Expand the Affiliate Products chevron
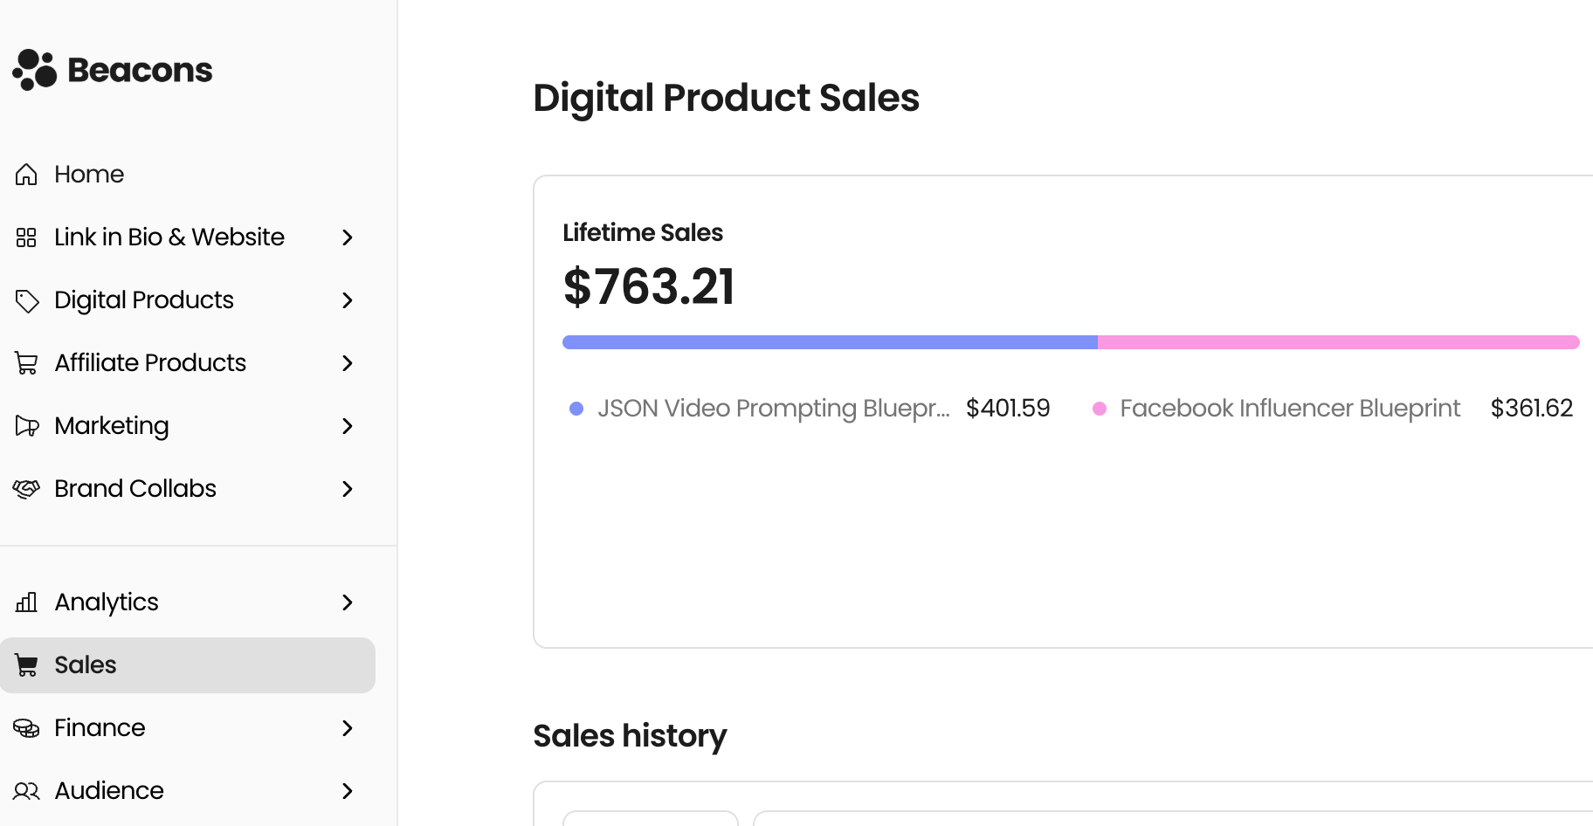This screenshot has height=826, width=1593. [348, 363]
